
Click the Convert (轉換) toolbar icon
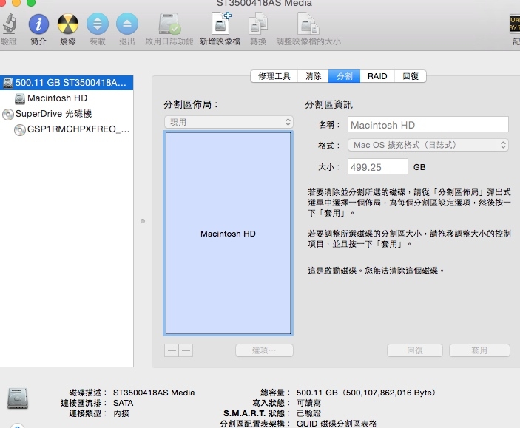click(258, 24)
